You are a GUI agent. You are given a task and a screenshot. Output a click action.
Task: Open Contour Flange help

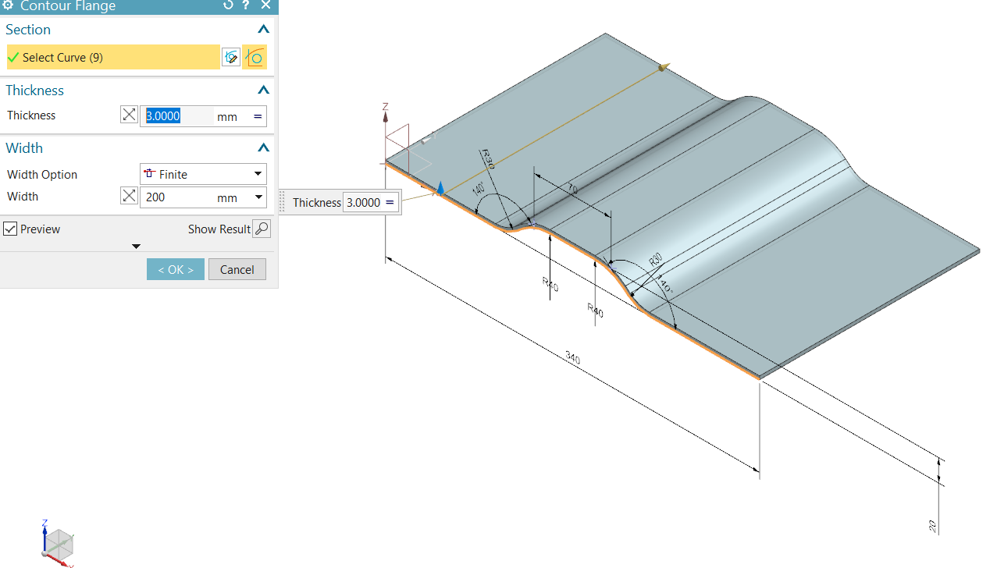pyautogui.click(x=245, y=5)
